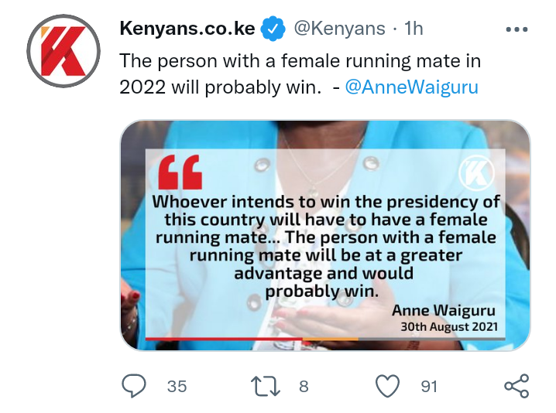Viewport: 556px width, 413px height.
Task: Click the red progress bar under quote
Action: tap(224, 339)
